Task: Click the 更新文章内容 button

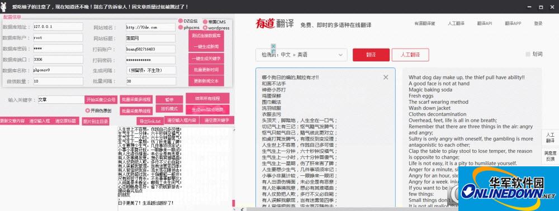Action: 13,121
